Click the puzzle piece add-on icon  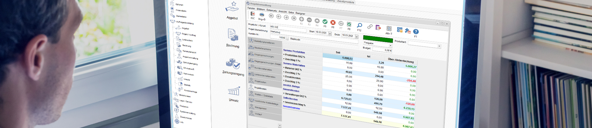407,31
